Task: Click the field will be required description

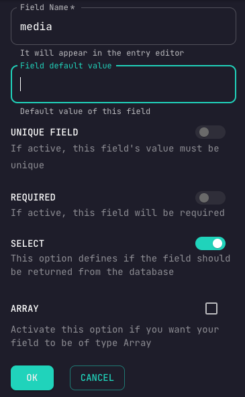Action: tap(117, 213)
